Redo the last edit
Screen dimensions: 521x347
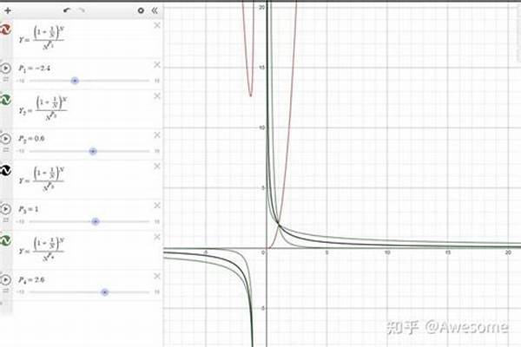82,10
